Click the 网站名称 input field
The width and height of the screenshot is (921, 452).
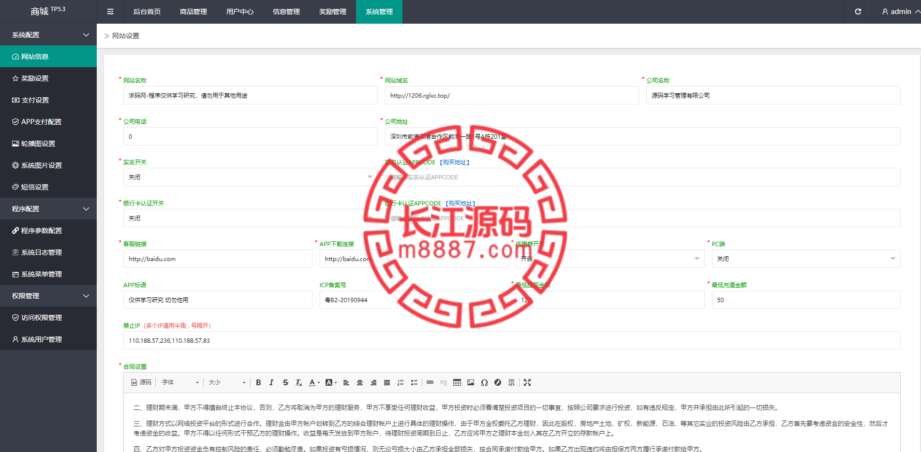pyautogui.click(x=250, y=95)
